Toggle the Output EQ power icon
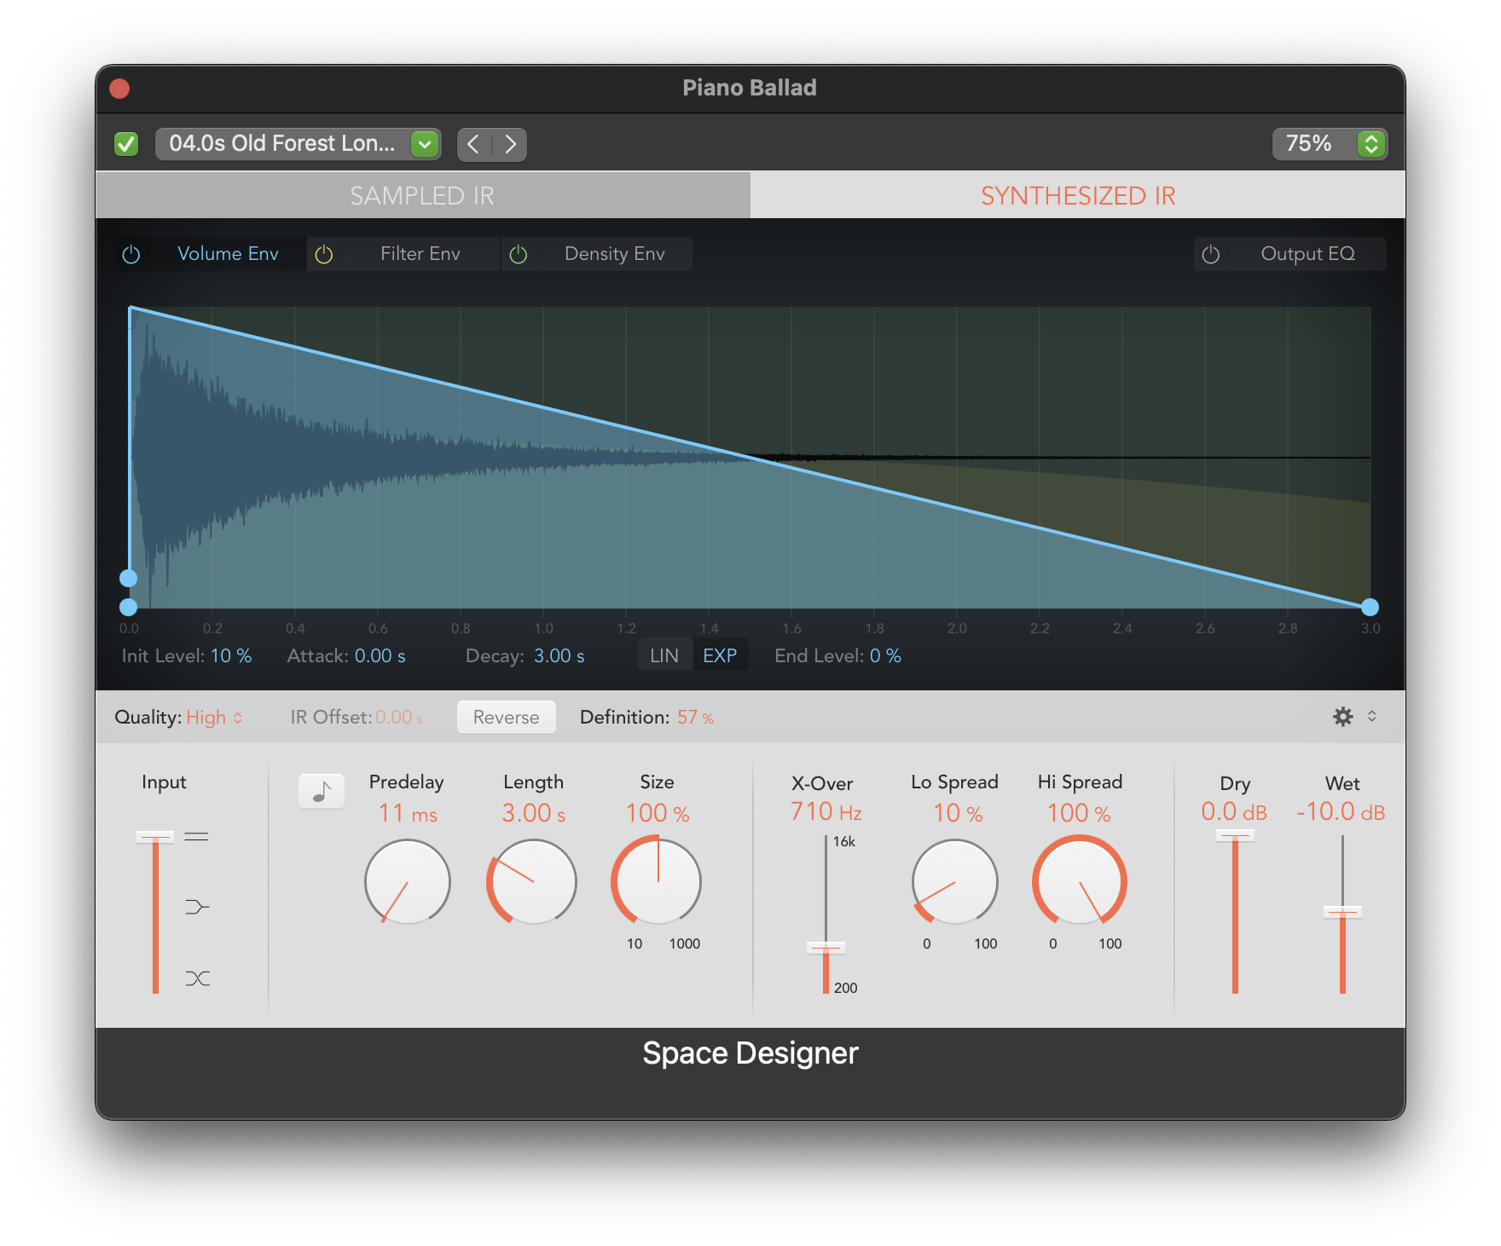This screenshot has height=1246, width=1501. [x=1211, y=254]
